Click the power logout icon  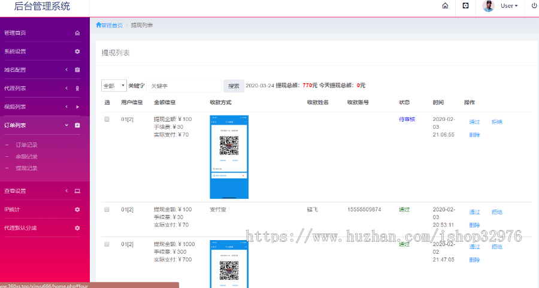pyautogui.click(x=534, y=5)
